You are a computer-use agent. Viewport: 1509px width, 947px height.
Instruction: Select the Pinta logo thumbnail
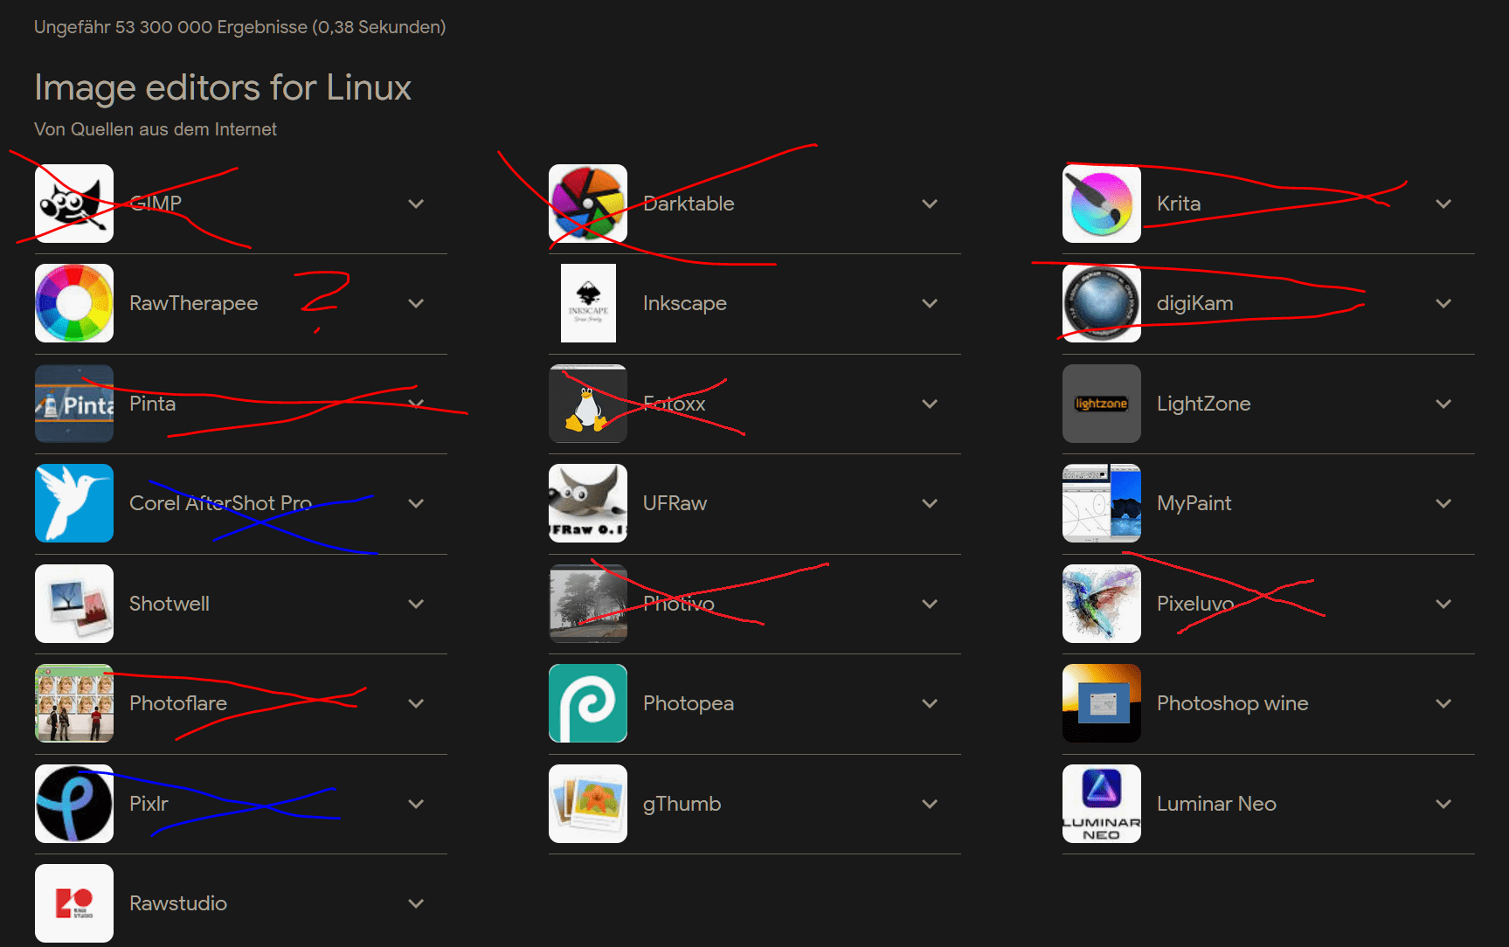point(74,404)
